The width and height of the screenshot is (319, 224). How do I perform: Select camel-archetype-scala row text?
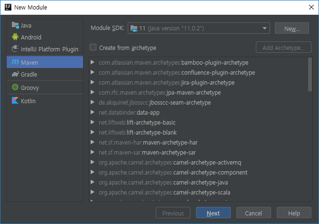pyautogui.click(x=165, y=193)
